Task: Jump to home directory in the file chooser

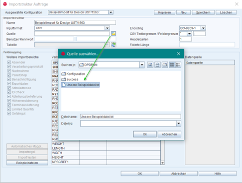Action: click(157, 65)
